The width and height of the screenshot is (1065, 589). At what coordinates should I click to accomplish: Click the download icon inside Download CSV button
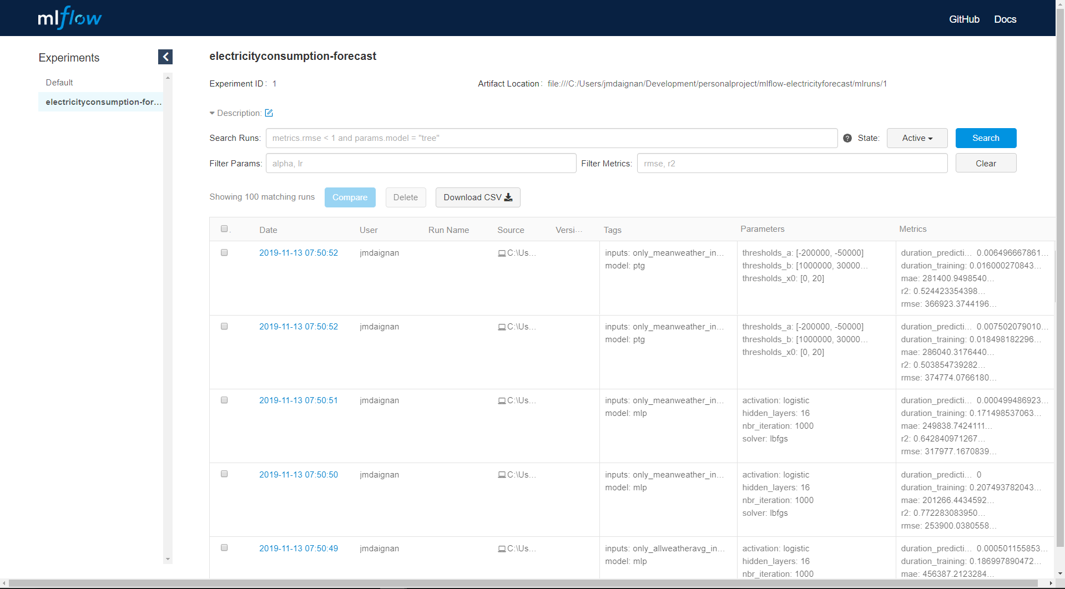(508, 197)
